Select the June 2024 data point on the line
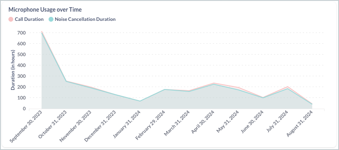339x150 pixels. click(263, 97)
